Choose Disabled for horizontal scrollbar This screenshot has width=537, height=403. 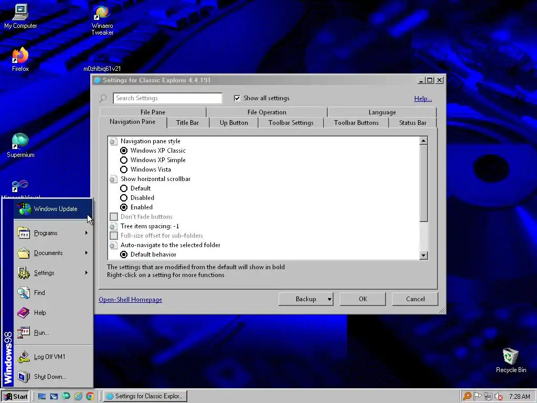point(124,198)
